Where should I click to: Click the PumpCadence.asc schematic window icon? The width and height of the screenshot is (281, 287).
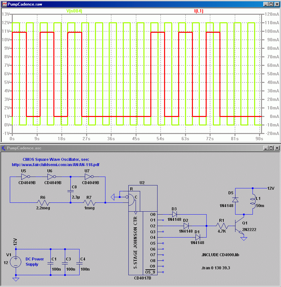click(x=3, y=148)
